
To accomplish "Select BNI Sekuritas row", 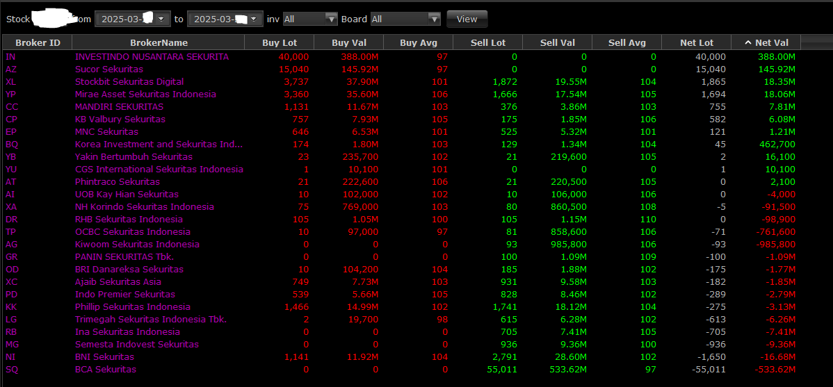I will pos(402,356).
